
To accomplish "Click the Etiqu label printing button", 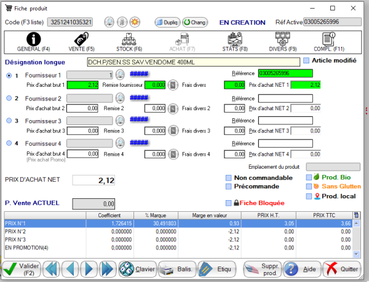I will (x=216, y=268).
